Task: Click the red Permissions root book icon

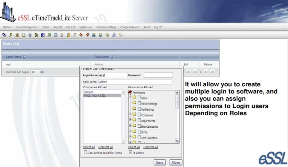Action: [x=130, y=92]
